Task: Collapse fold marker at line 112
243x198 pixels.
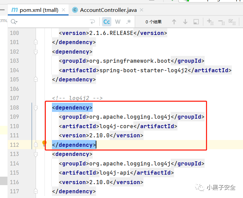Action: 36,144
